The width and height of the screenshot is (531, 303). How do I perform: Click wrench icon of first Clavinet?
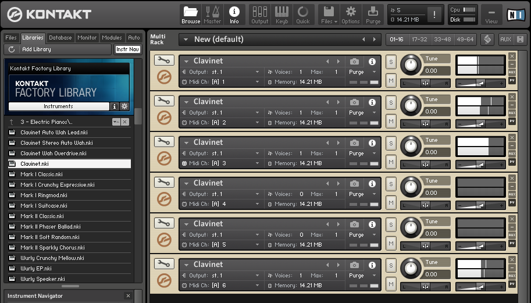click(x=164, y=60)
